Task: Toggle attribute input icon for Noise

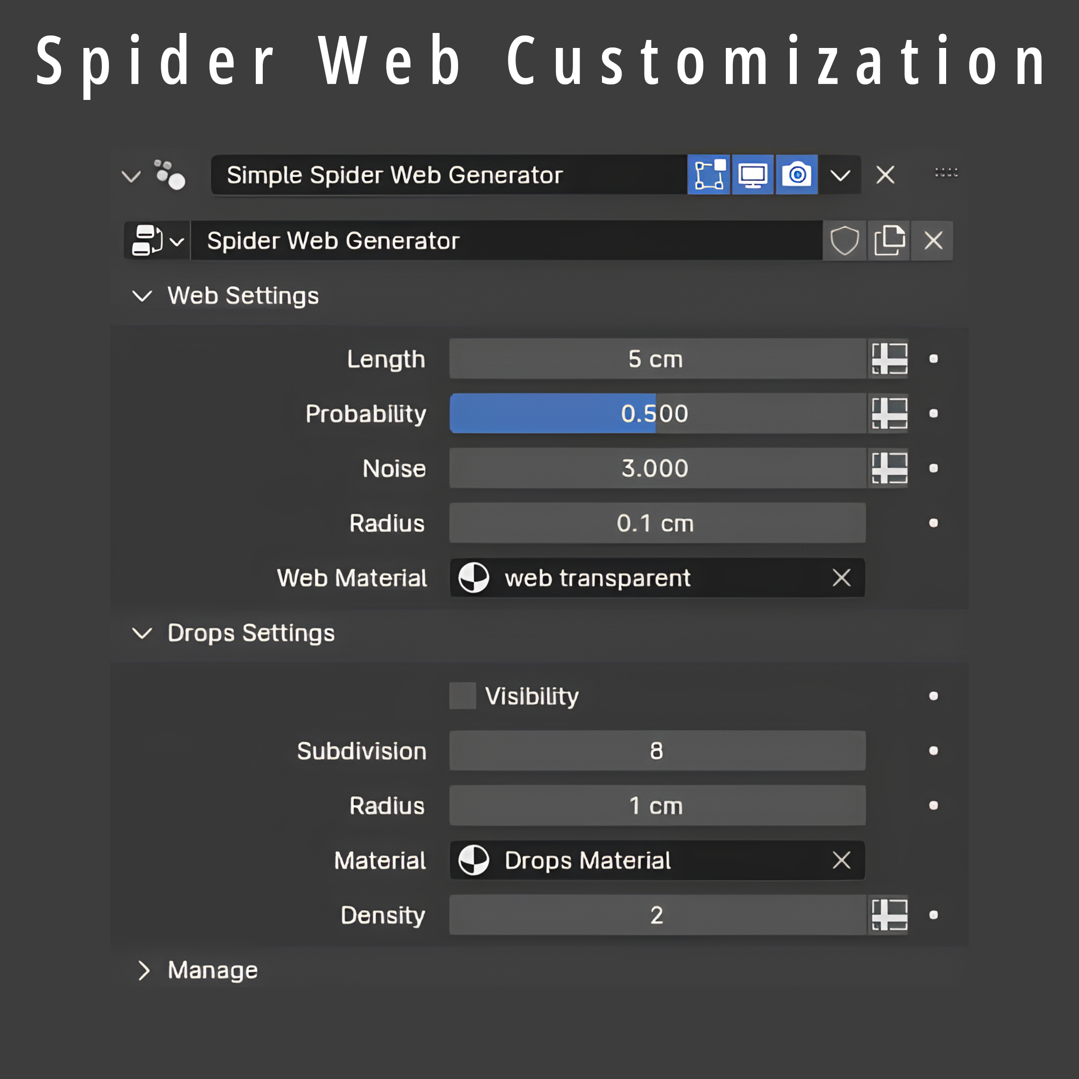Action: [889, 468]
